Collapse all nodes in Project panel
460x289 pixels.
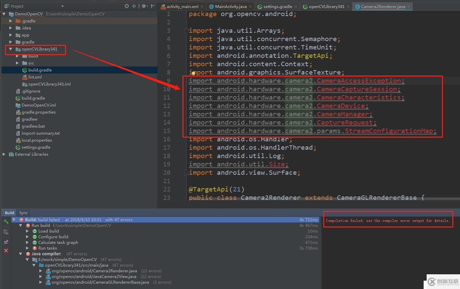[x=134, y=6]
